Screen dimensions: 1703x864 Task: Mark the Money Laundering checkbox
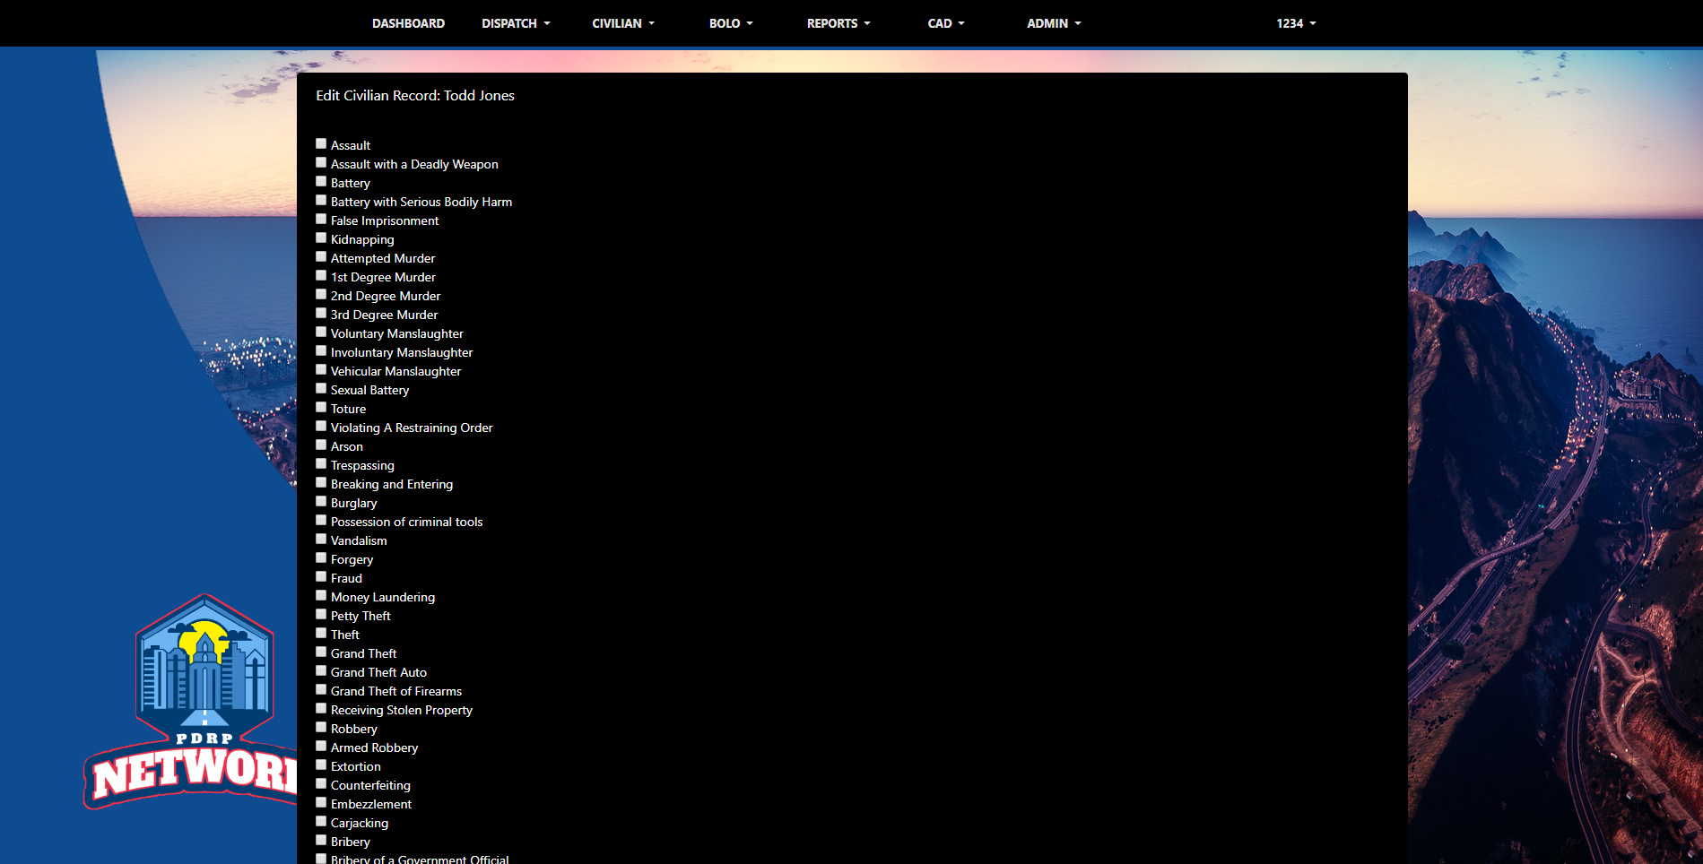pyautogui.click(x=321, y=595)
